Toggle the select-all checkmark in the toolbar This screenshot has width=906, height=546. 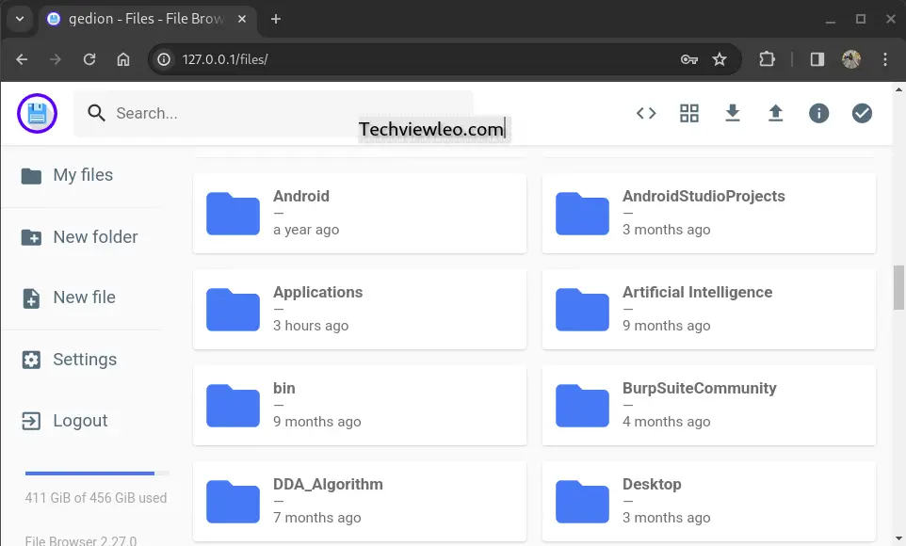click(862, 113)
